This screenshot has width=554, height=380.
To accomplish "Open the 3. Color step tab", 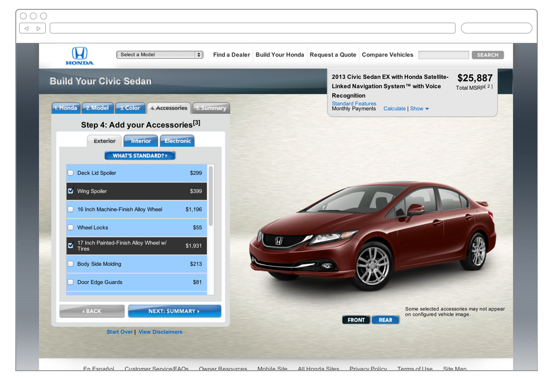I will click(130, 108).
